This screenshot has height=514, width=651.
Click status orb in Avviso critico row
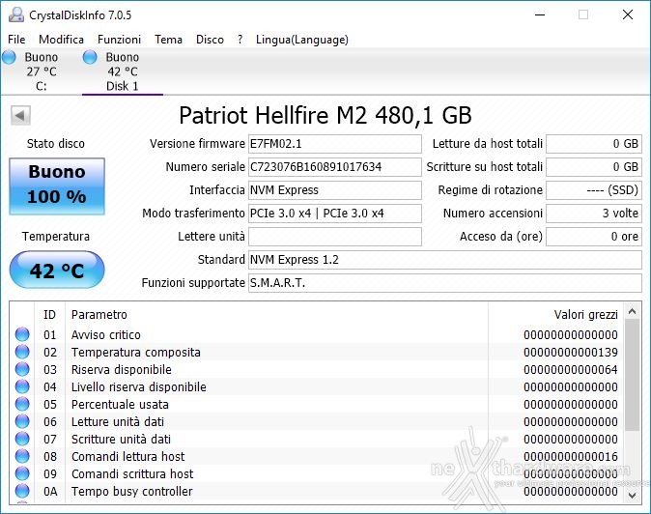pos(22,334)
